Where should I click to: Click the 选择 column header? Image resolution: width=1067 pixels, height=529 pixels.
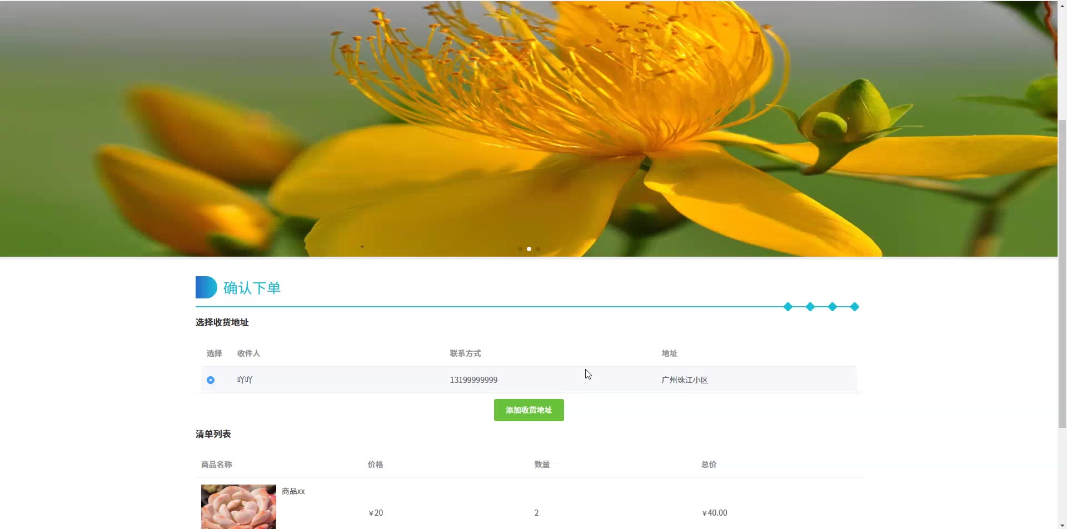point(214,353)
